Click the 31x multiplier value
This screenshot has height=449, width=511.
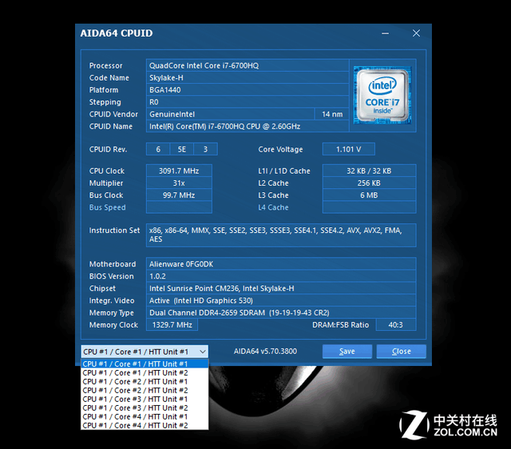[x=179, y=183]
